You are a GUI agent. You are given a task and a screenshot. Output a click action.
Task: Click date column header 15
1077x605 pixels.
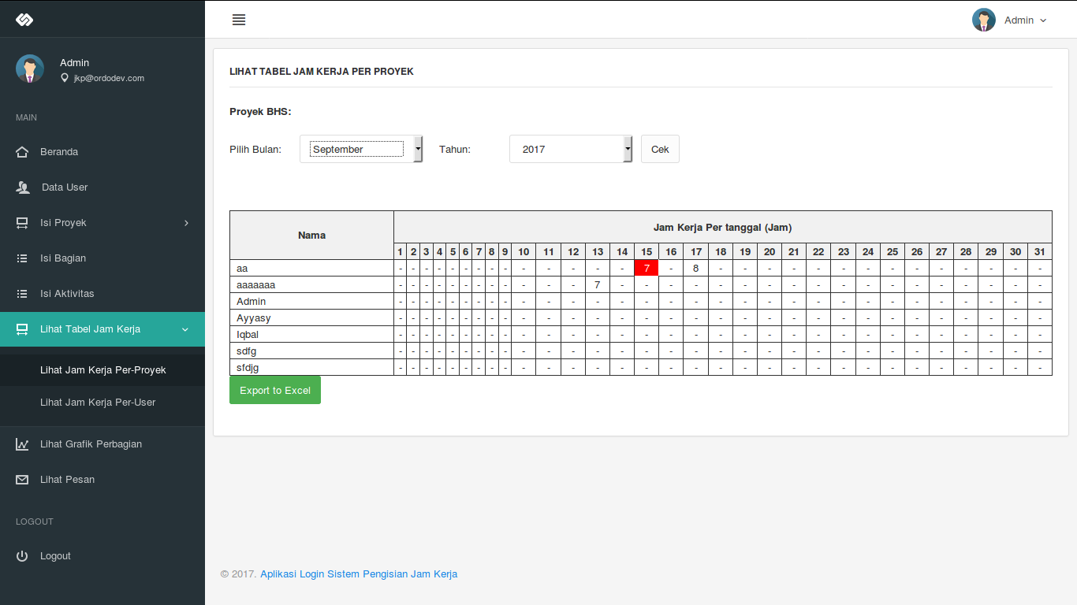[647, 251]
